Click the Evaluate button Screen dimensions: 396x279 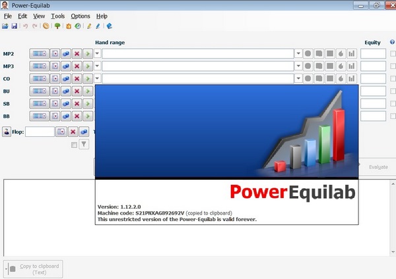(378, 167)
